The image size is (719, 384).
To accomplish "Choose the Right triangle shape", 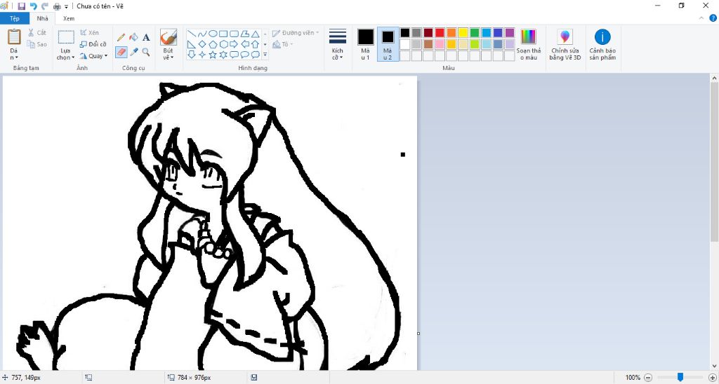I will pyautogui.click(x=192, y=44).
